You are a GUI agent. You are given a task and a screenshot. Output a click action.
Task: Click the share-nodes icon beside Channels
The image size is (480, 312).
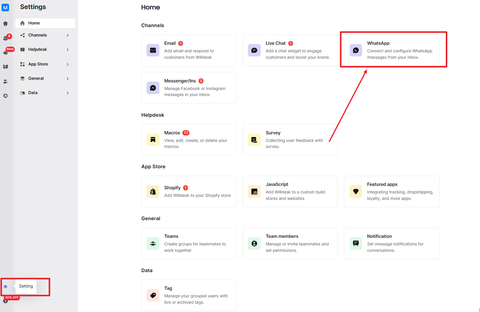pyautogui.click(x=22, y=35)
